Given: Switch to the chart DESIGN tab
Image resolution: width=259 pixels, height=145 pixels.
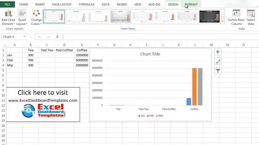Looking at the screenshot, I should (173, 4).
